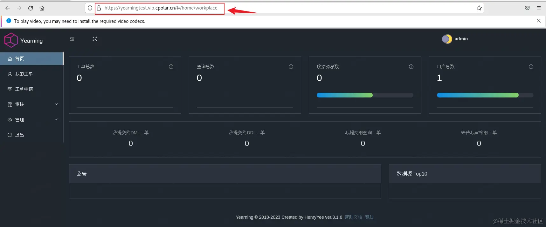This screenshot has width=546, height=227.
Task: Click 退出 to log out
Action: (x=31, y=135)
